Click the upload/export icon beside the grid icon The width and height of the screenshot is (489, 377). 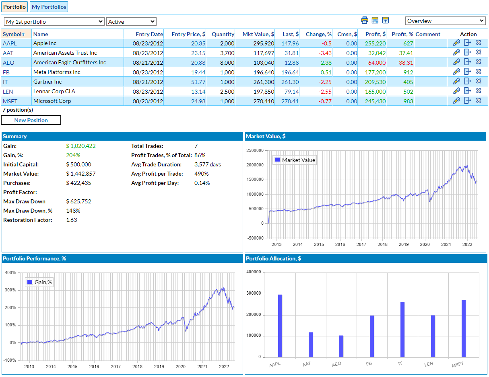point(386,20)
